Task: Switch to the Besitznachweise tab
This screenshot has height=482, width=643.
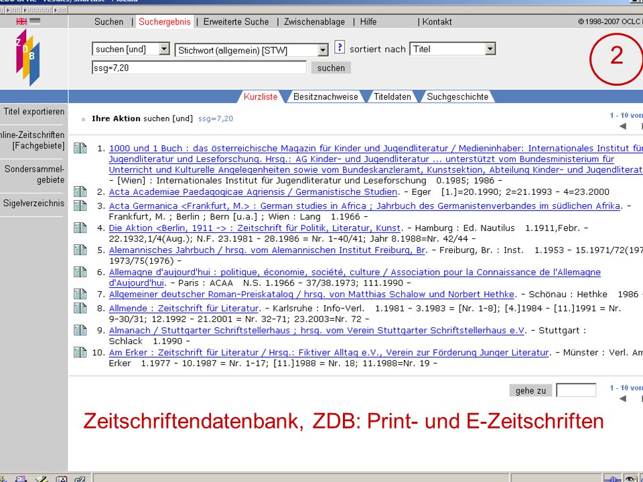Action: (326, 96)
